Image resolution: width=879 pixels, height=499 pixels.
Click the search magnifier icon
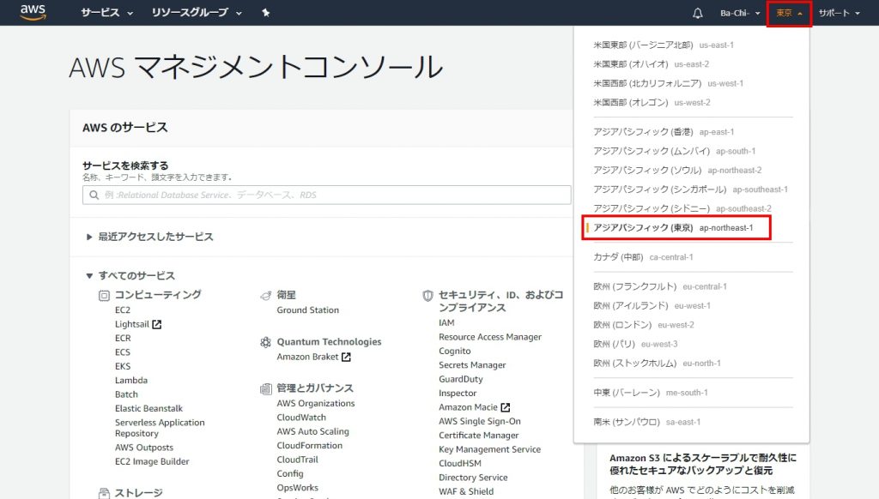(94, 195)
